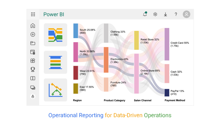Viewport: 220px width, 126px height.
Task: Open the Apps icon in sidebar
Action: click(x=33, y=61)
